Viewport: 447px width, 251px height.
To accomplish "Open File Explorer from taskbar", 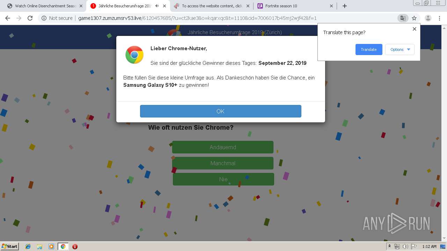I will (39, 246).
